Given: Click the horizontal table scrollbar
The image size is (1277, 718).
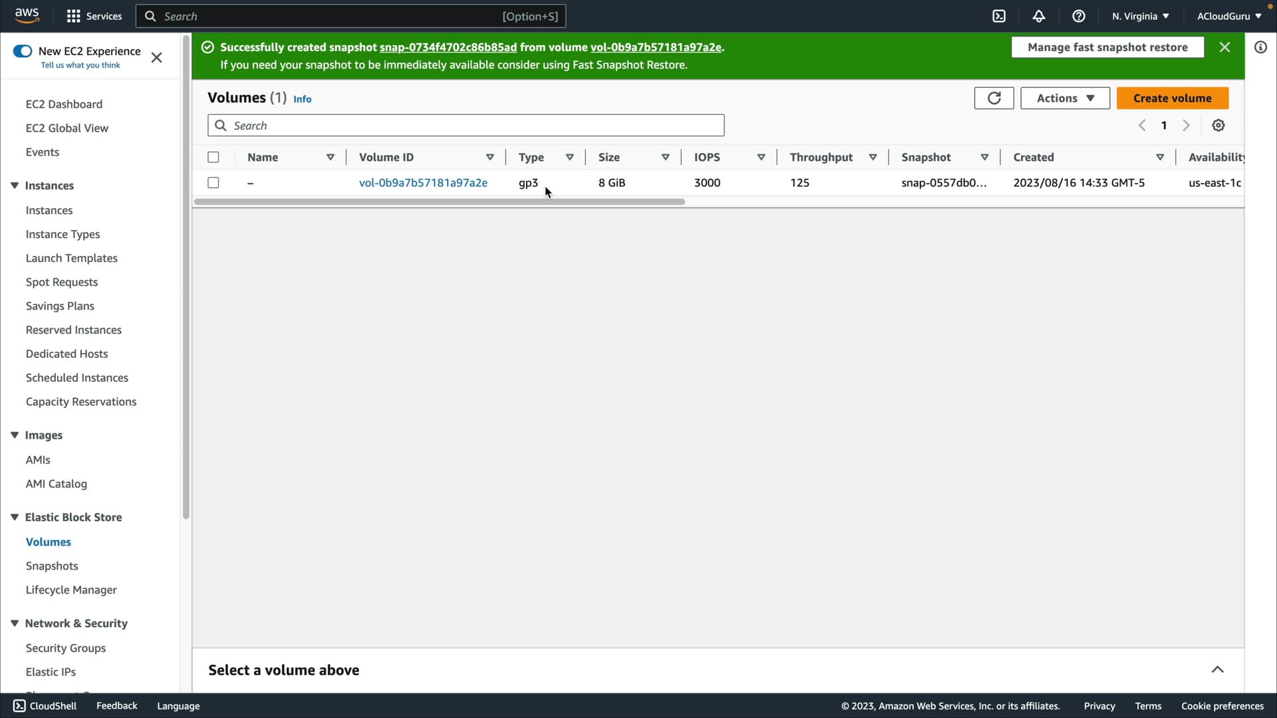Looking at the screenshot, I should [x=439, y=201].
